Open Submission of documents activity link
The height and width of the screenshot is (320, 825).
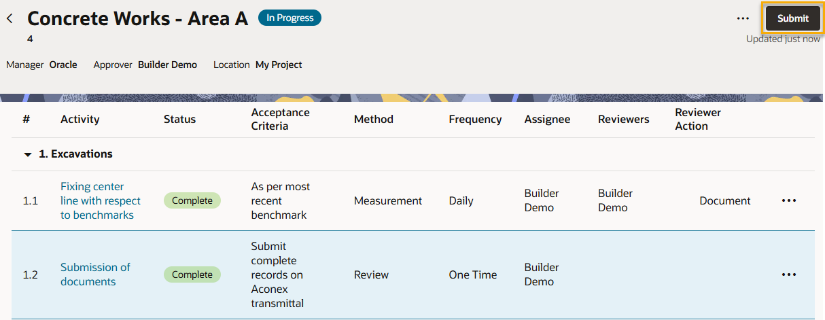click(x=95, y=274)
